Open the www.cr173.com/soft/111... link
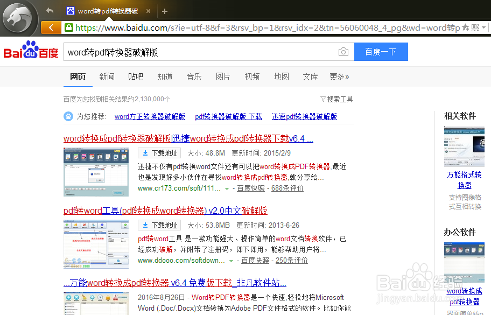491x315 pixels. pyautogui.click(x=179, y=188)
